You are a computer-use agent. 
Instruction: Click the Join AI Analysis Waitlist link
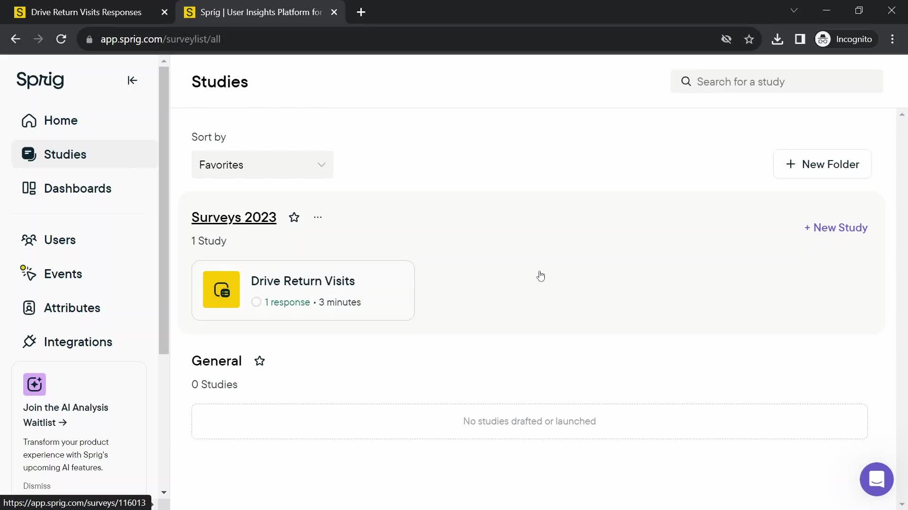click(x=65, y=415)
